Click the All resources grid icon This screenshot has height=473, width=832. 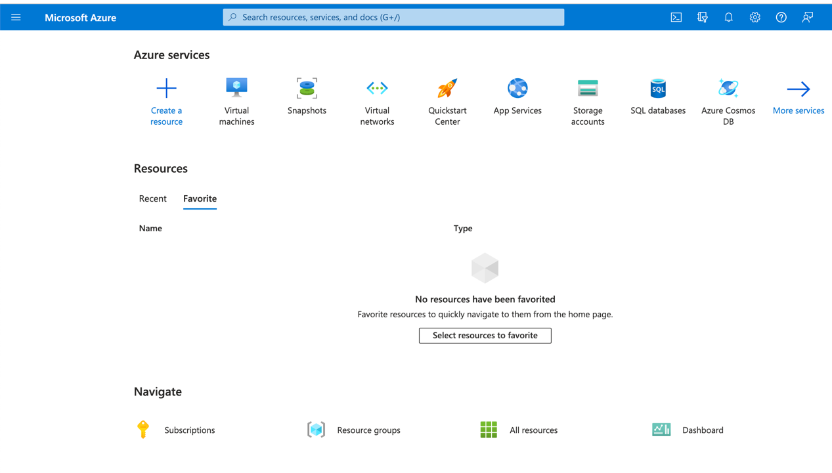(x=489, y=430)
